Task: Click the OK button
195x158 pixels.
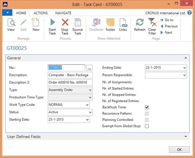Action: pyautogui.click(x=179, y=149)
